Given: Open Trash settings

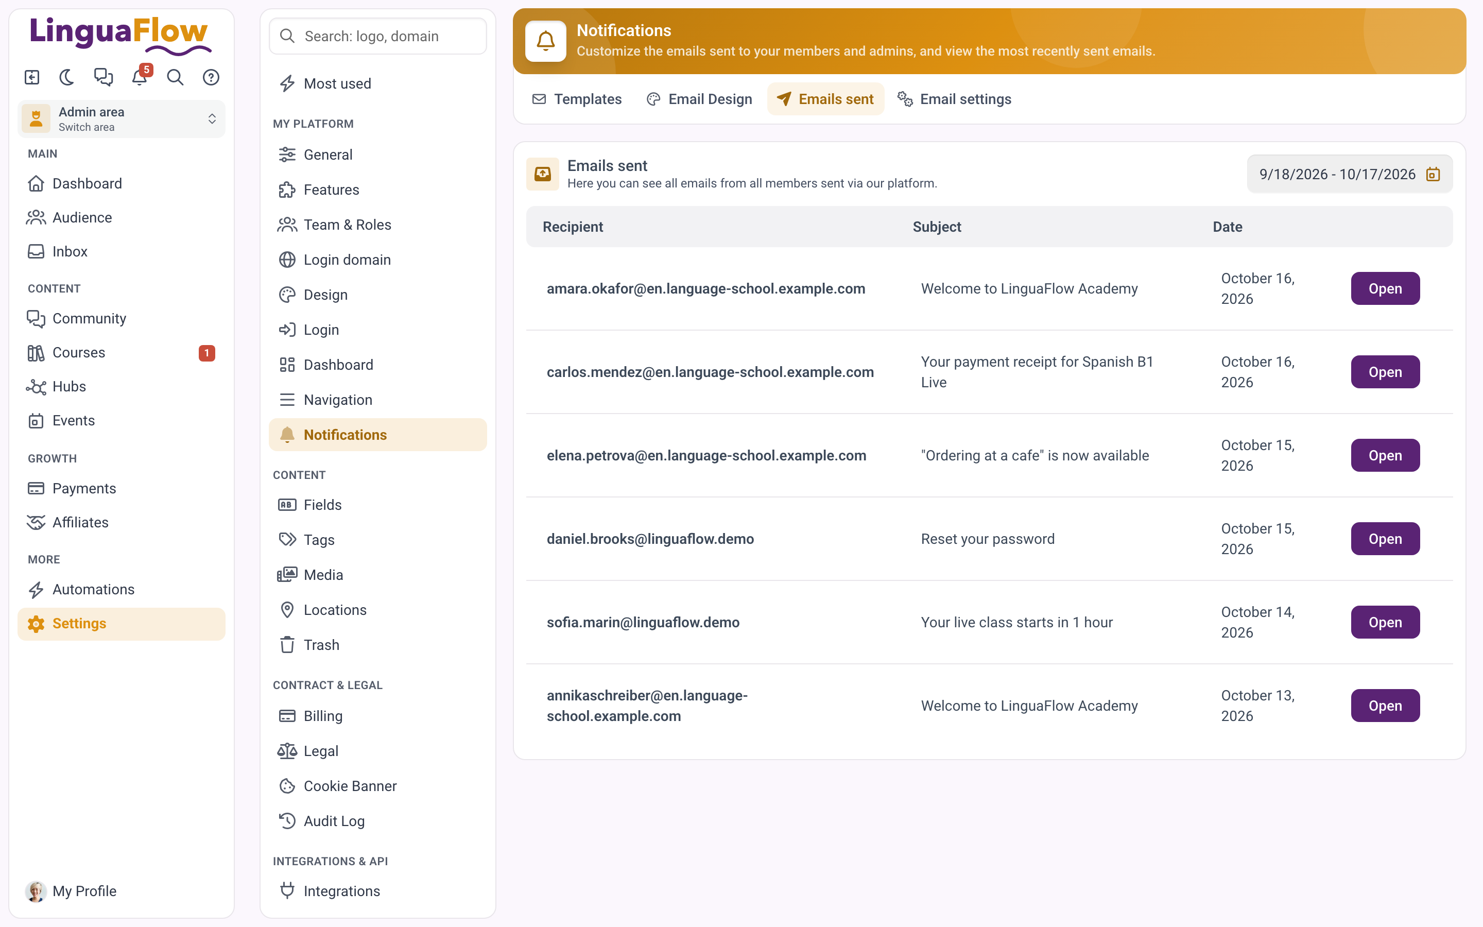Looking at the screenshot, I should 378,645.
